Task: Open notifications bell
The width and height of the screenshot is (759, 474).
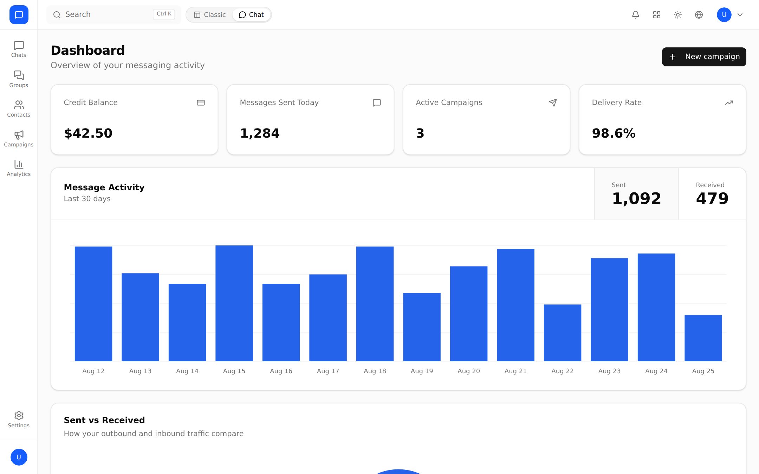Action: point(636,15)
